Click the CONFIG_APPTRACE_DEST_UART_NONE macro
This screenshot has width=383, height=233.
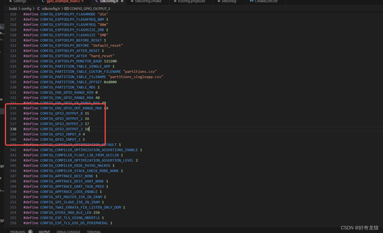tap(72, 181)
